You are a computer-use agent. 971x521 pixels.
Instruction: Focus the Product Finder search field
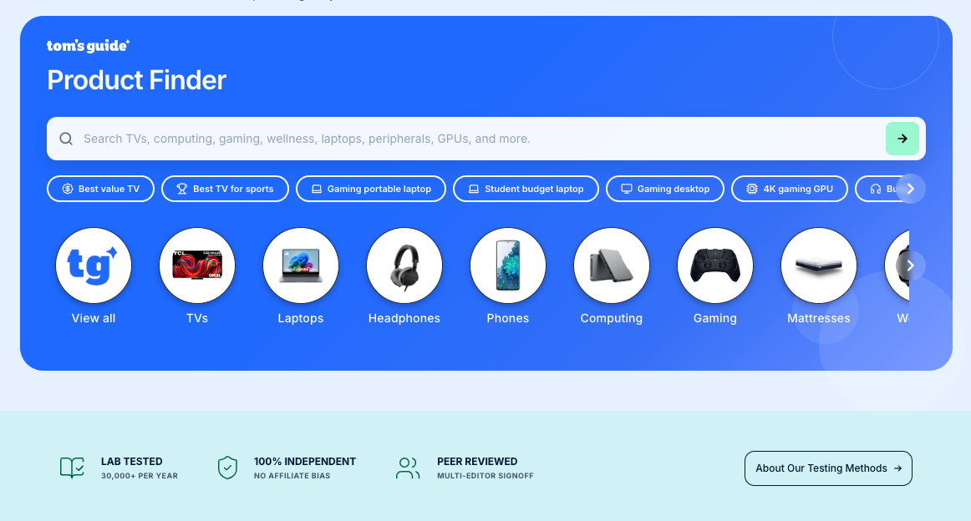point(486,139)
